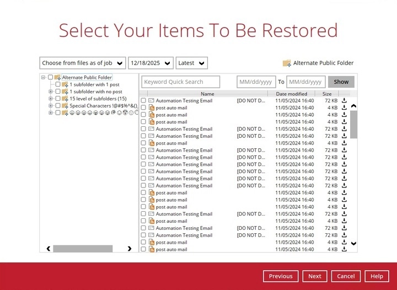Viewport: 397px width, 290px height.
Task: Sort by the Date modified column header
Action: (292, 94)
